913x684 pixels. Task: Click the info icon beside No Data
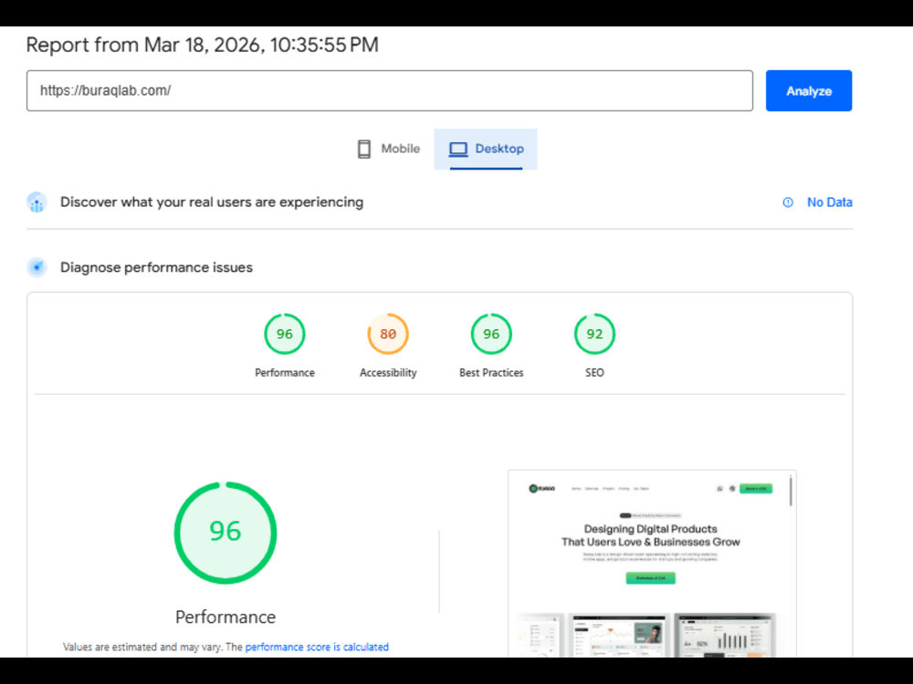pos(788,202)
